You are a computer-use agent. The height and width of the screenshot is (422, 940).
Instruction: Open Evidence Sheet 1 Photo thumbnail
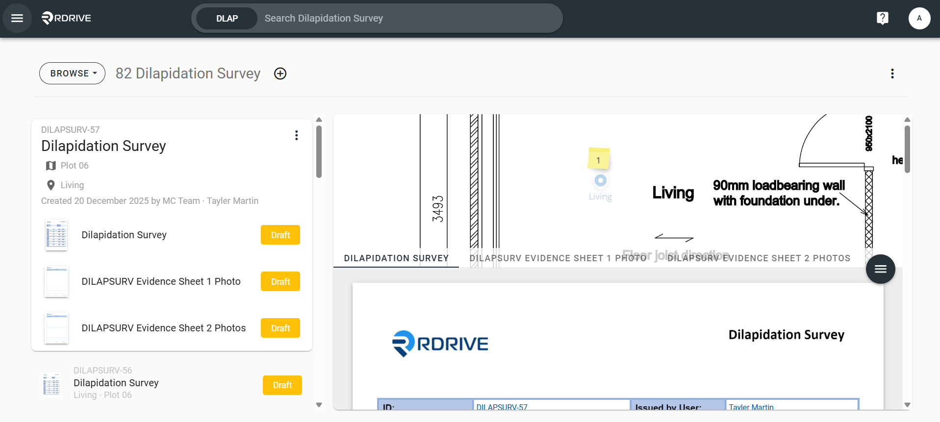pos(56,281)
